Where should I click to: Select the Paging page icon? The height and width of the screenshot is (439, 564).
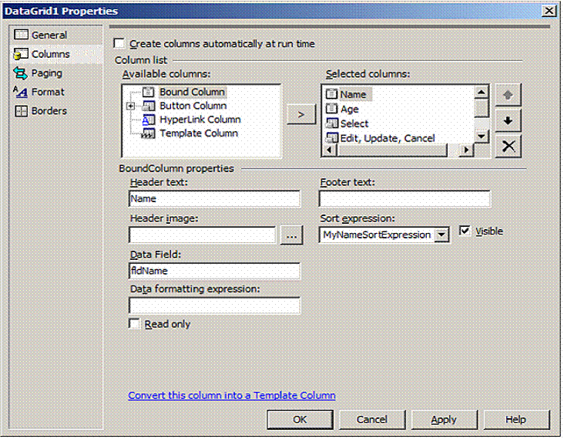pos(21,73)
